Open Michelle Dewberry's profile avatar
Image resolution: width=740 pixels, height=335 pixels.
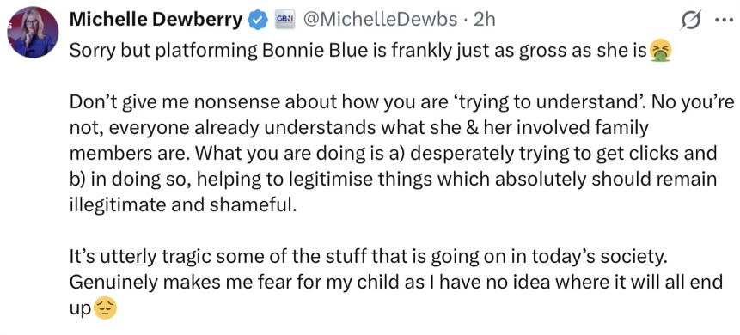(x=33, y=33)
